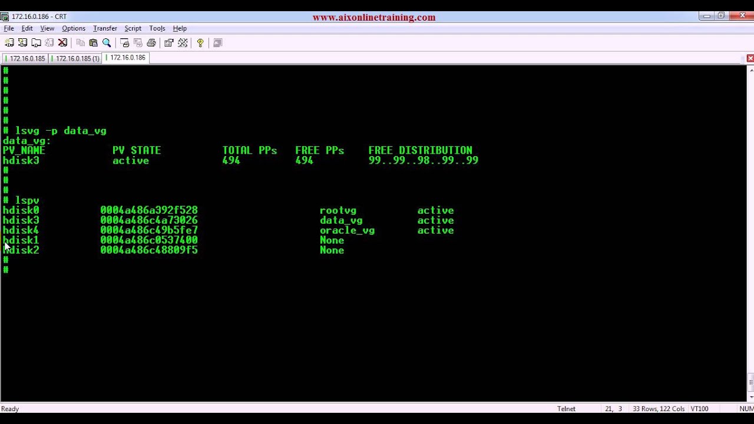Click the 'rootvg' volume group text
This screenshot has height=424, width=754.
coord(338,211)
